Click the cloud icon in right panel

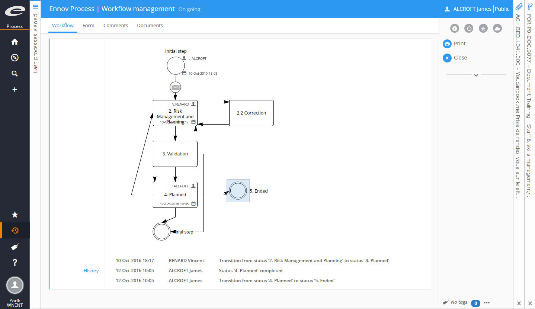pos(497,28)
